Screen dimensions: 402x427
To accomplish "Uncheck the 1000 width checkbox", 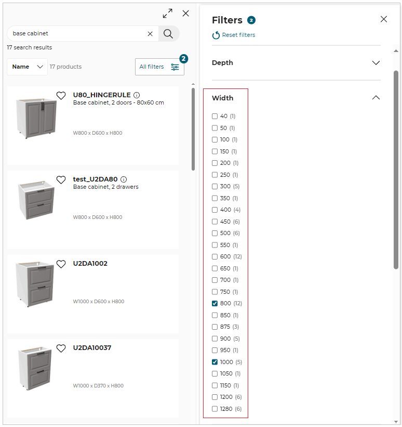I will pos(215,362).
